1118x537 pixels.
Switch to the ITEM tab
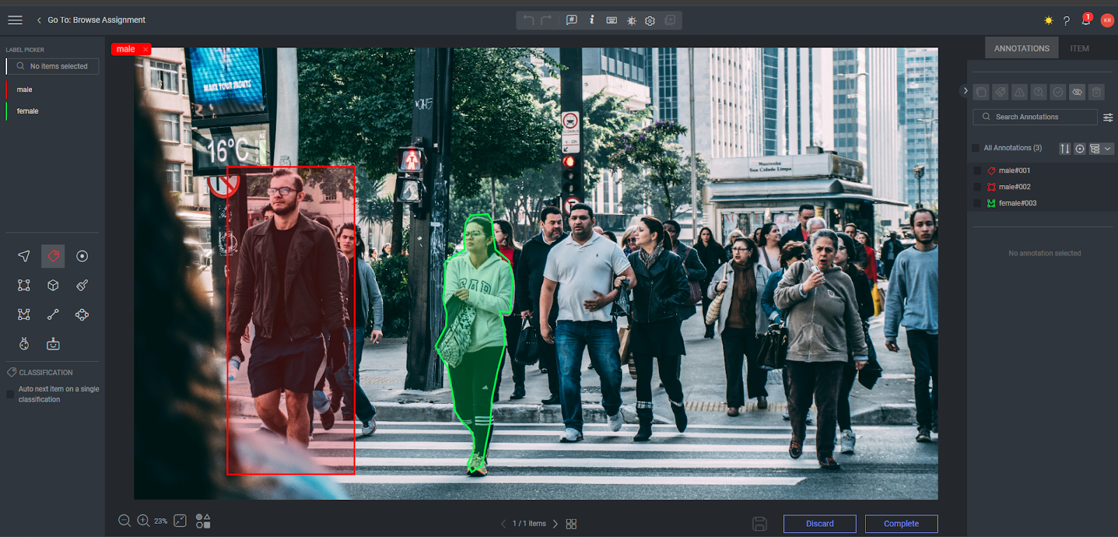(x=1079, y=48)
